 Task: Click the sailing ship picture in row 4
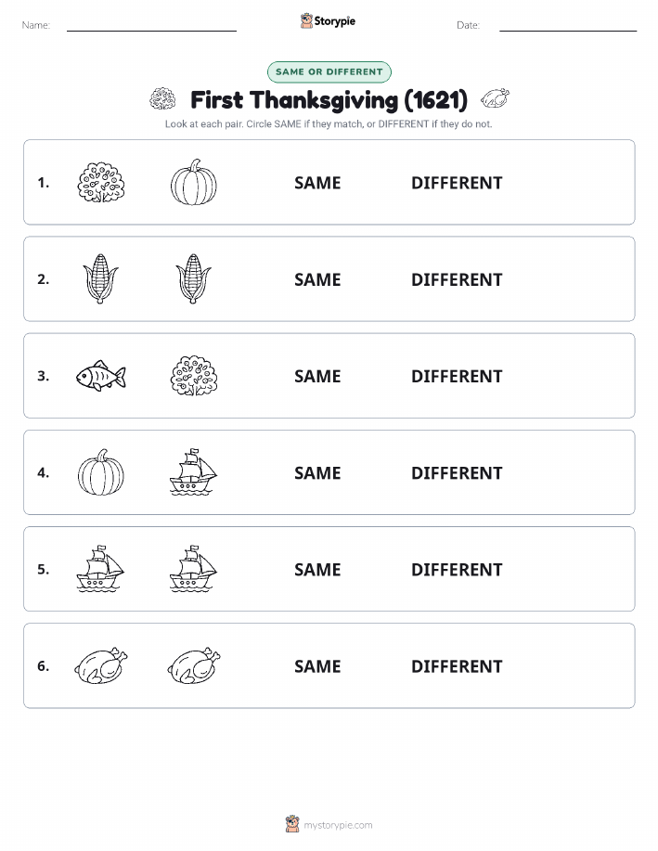(194, 471)
